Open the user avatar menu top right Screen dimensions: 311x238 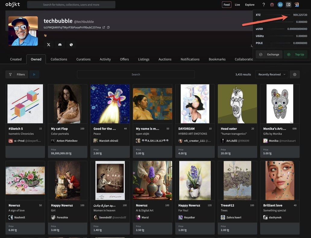297,5
